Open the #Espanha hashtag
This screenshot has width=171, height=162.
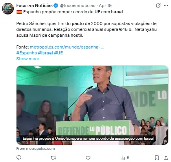tap(27, 53)
